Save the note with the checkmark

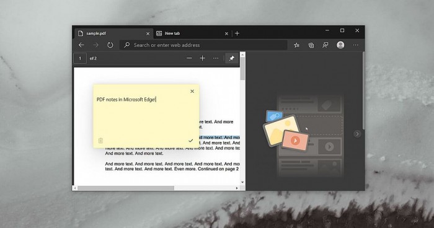tap(191, 141)
